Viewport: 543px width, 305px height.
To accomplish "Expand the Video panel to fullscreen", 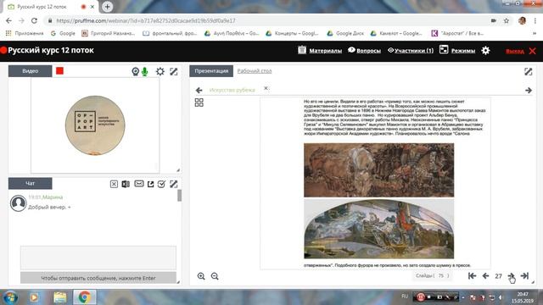I will pyautogui.click(x=173, y=71).
